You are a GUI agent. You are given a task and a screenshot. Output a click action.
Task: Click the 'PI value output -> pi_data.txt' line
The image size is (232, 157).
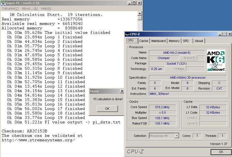(64, 122)
